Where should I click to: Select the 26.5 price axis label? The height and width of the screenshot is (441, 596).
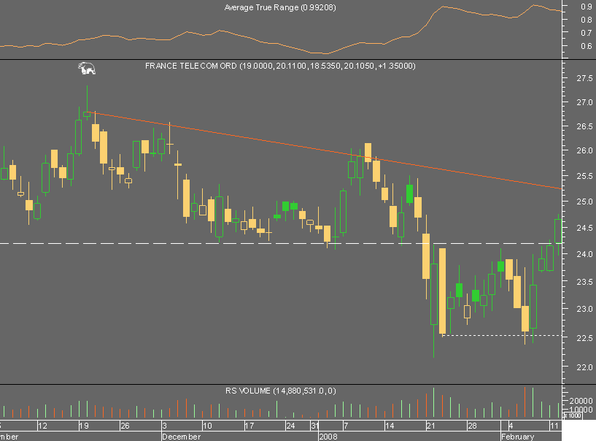(584, 126)
